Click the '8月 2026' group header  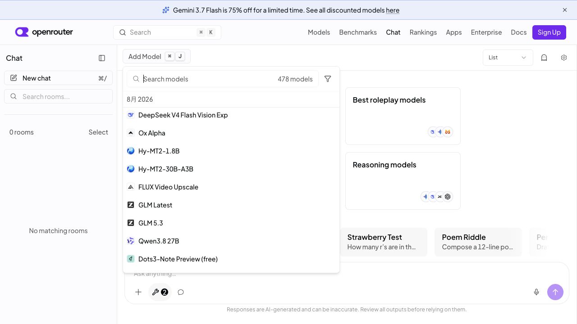click(x=140, y=99)
